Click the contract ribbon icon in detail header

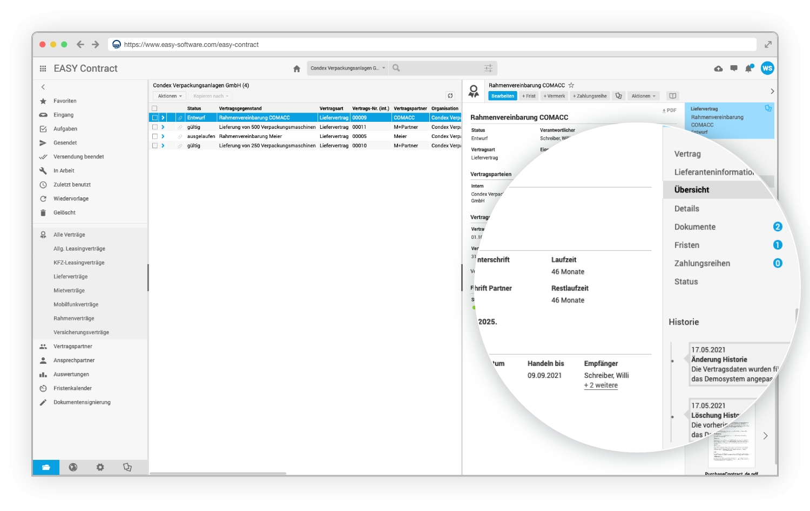pyautogui.click(x=474, y=91)
